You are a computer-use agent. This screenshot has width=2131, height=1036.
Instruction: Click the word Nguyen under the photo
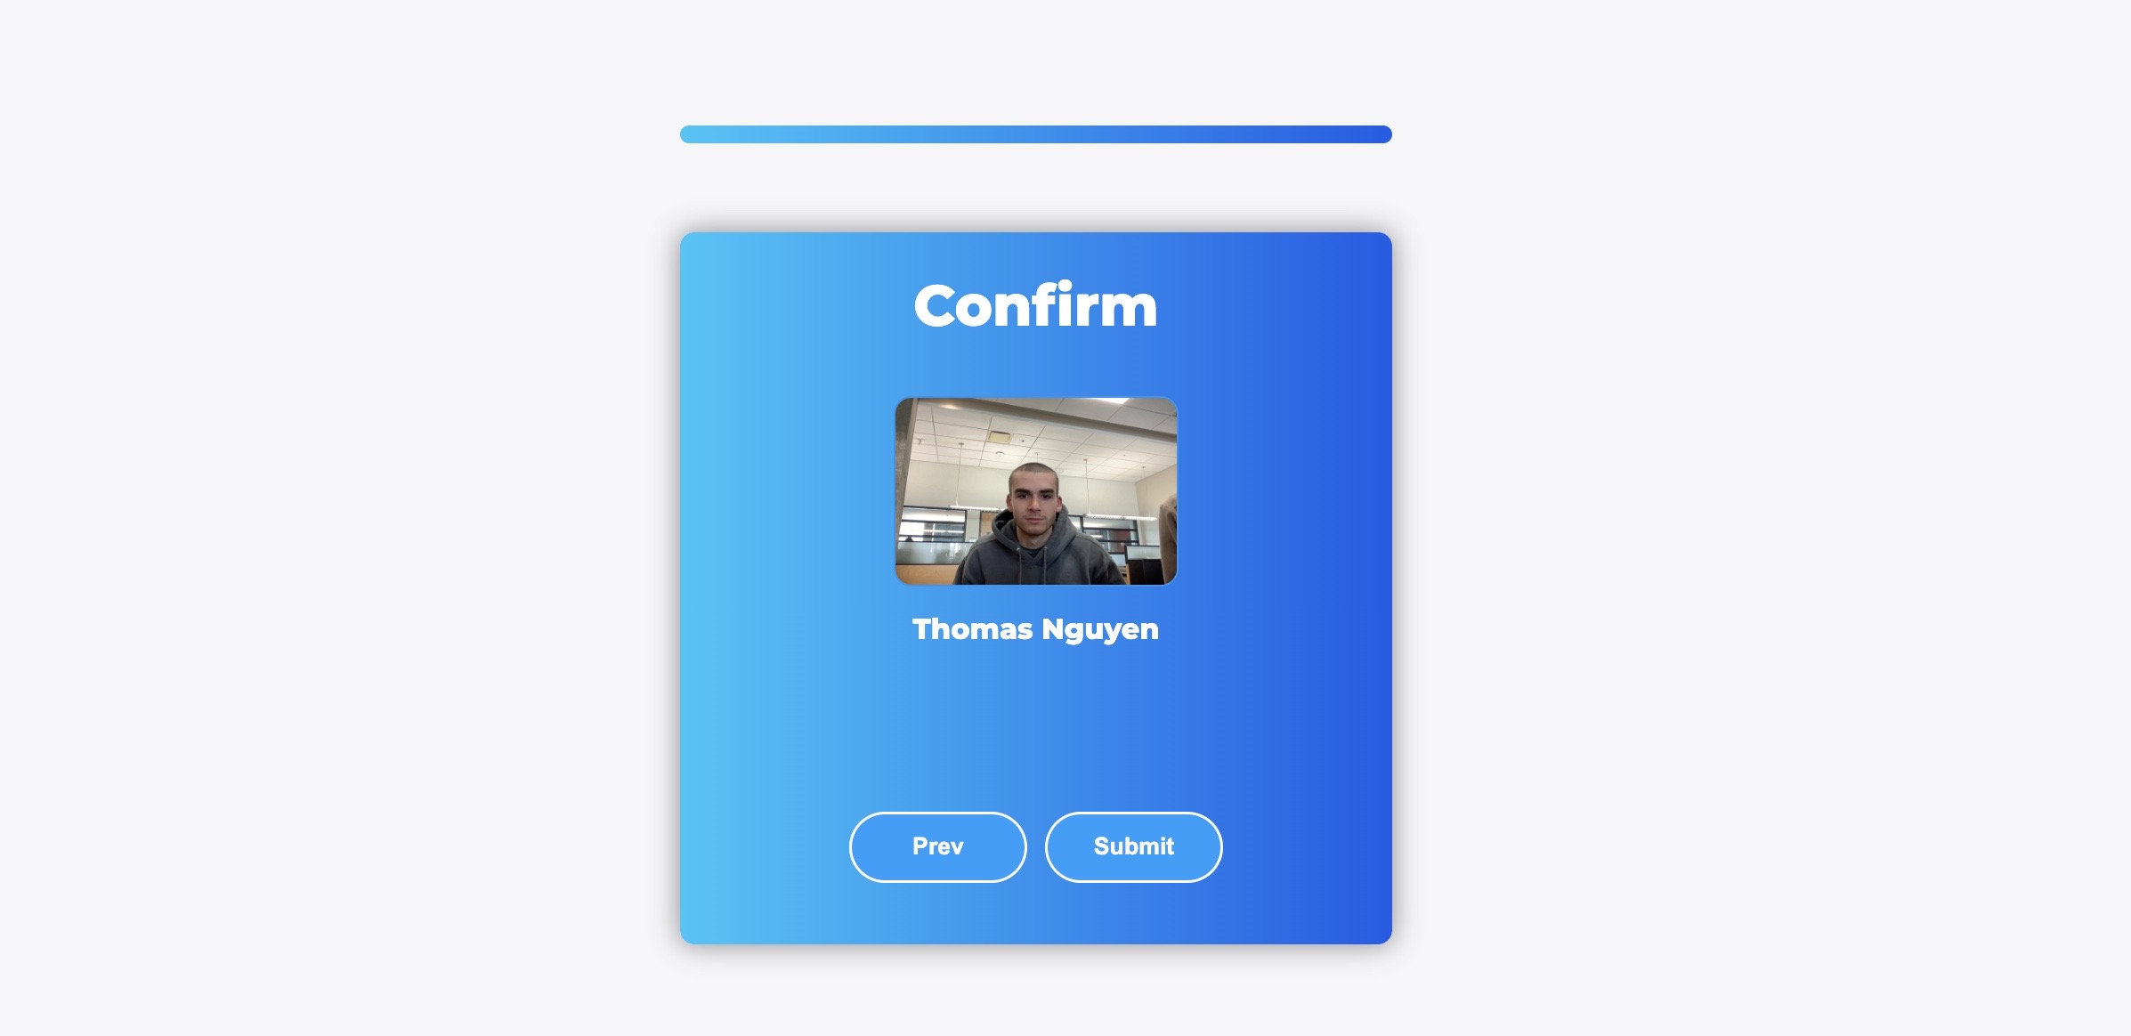1100,630
